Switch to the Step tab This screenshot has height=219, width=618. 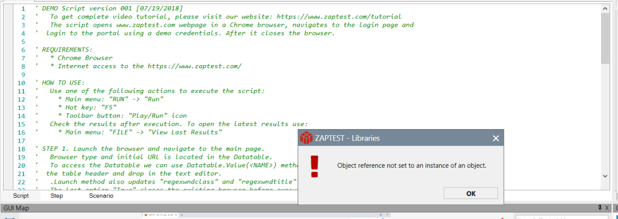coord(57,195)
